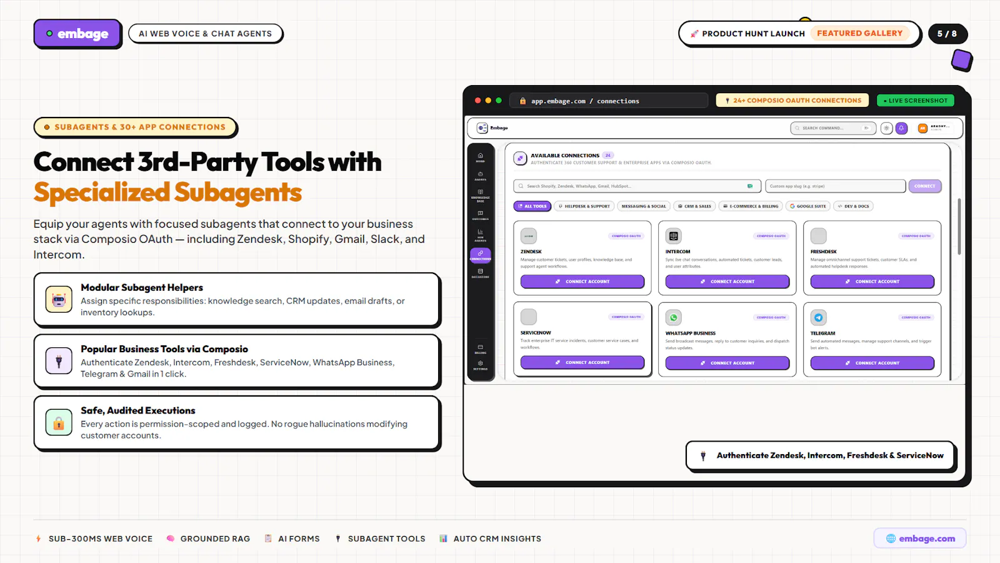The height and width of the screenshot is (563, 1000).
Task: Click the Live Screenshot badge
Action: 916,100
